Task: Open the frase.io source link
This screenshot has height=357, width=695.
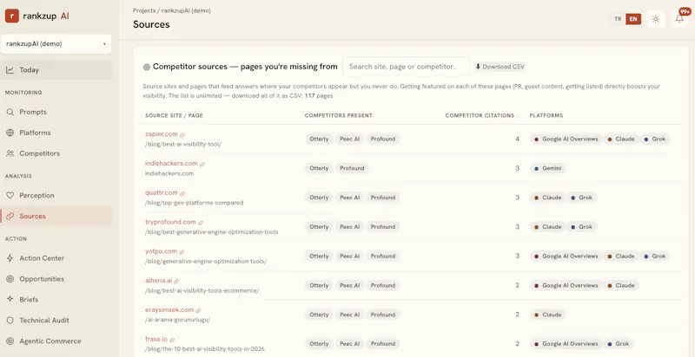Action: pyautogui.click(x=156, y=339)
